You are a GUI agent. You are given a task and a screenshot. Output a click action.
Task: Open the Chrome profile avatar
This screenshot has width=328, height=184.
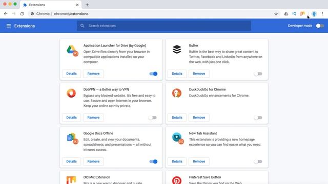pyautogui.click(x=314, y=14)
